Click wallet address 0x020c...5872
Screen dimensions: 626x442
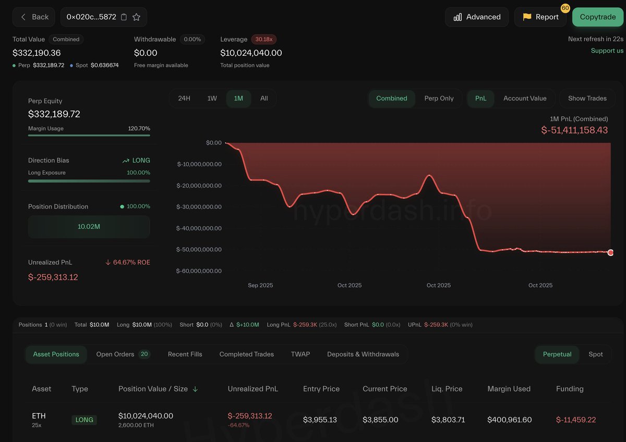(91, 17)
